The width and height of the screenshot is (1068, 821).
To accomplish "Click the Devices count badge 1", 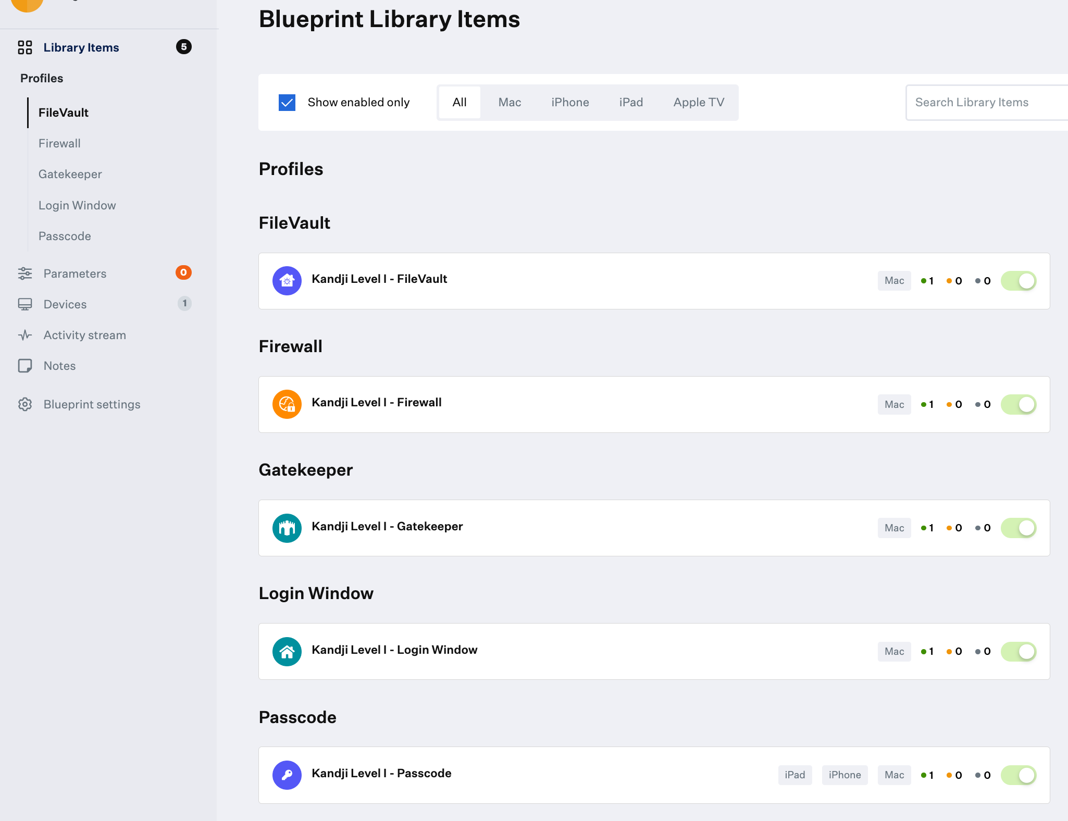I will [x=184, y=303].
